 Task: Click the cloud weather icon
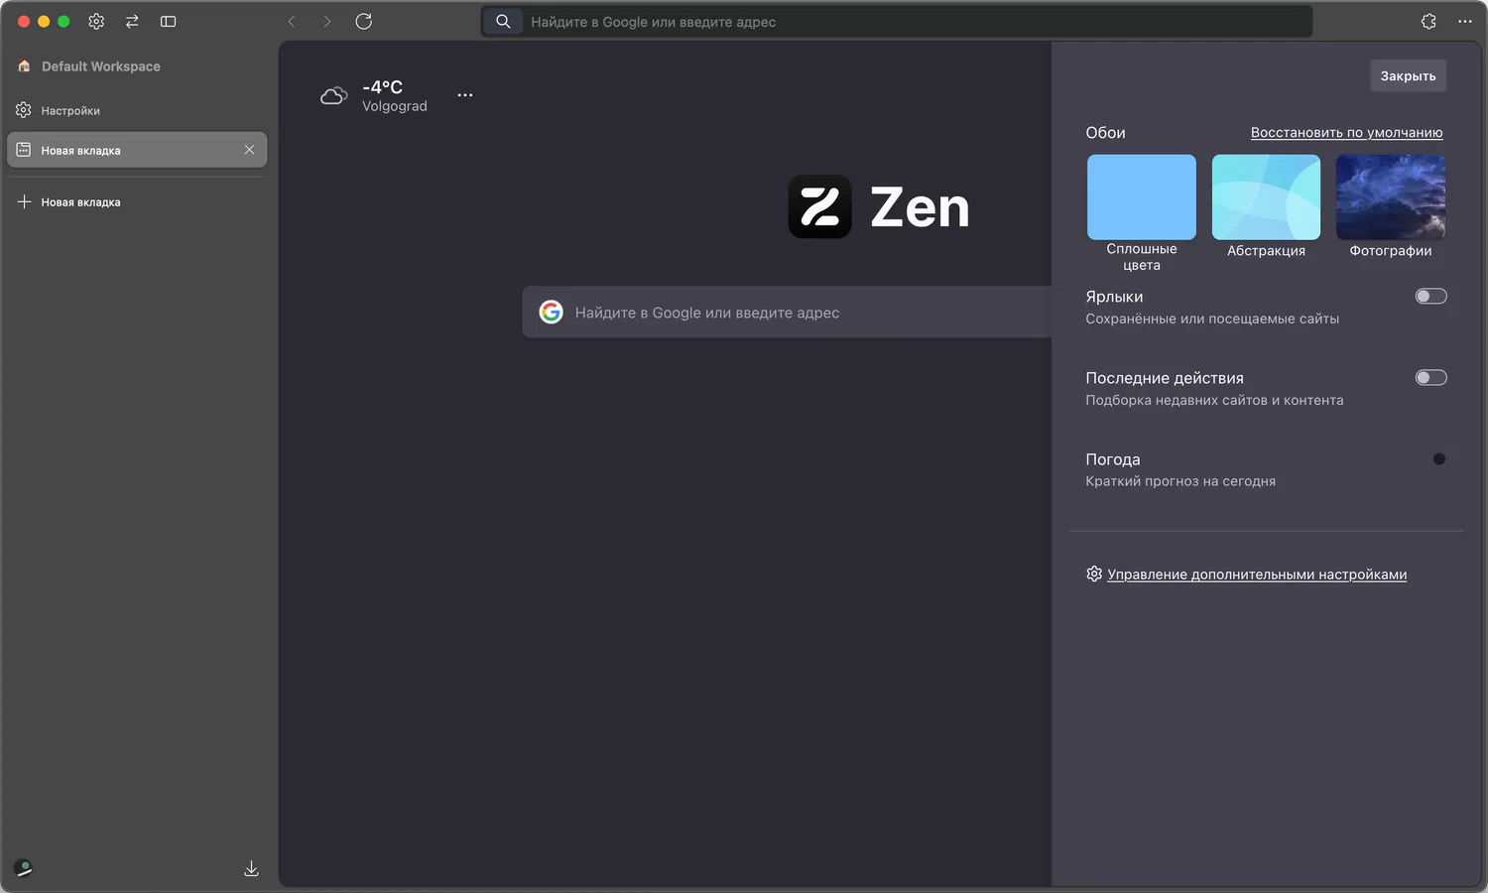pos(334,95)
